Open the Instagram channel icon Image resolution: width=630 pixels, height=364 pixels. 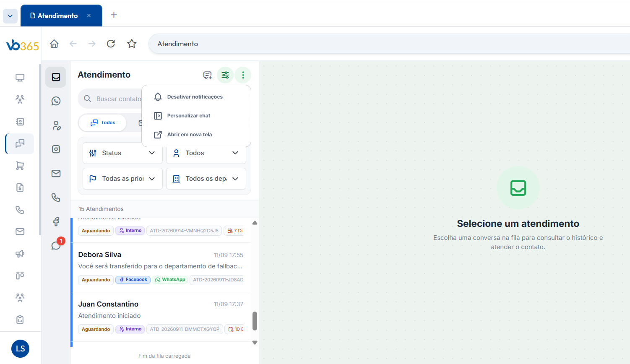tap(56, 149)
